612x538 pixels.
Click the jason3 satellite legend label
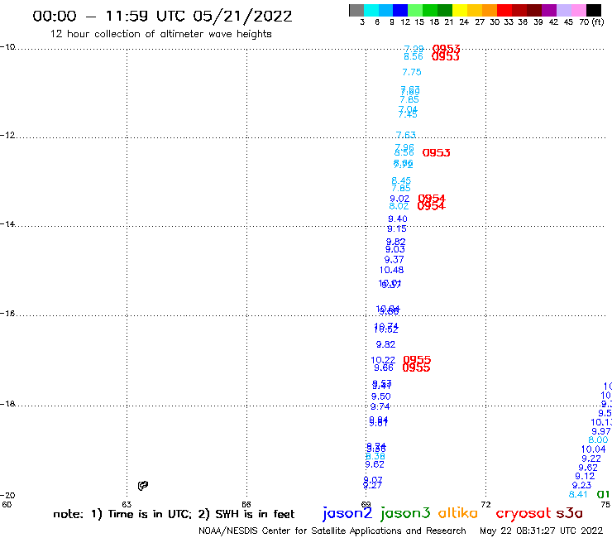coord(405,513)
